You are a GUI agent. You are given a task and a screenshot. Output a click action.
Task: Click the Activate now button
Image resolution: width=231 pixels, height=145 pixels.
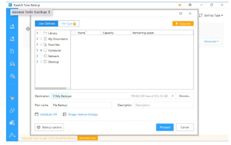click(x=88, y=138)
